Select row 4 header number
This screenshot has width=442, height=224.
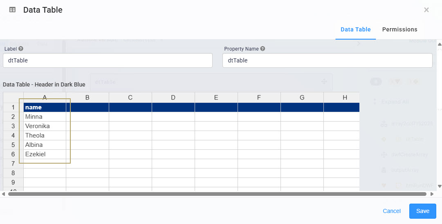(13, 135)
